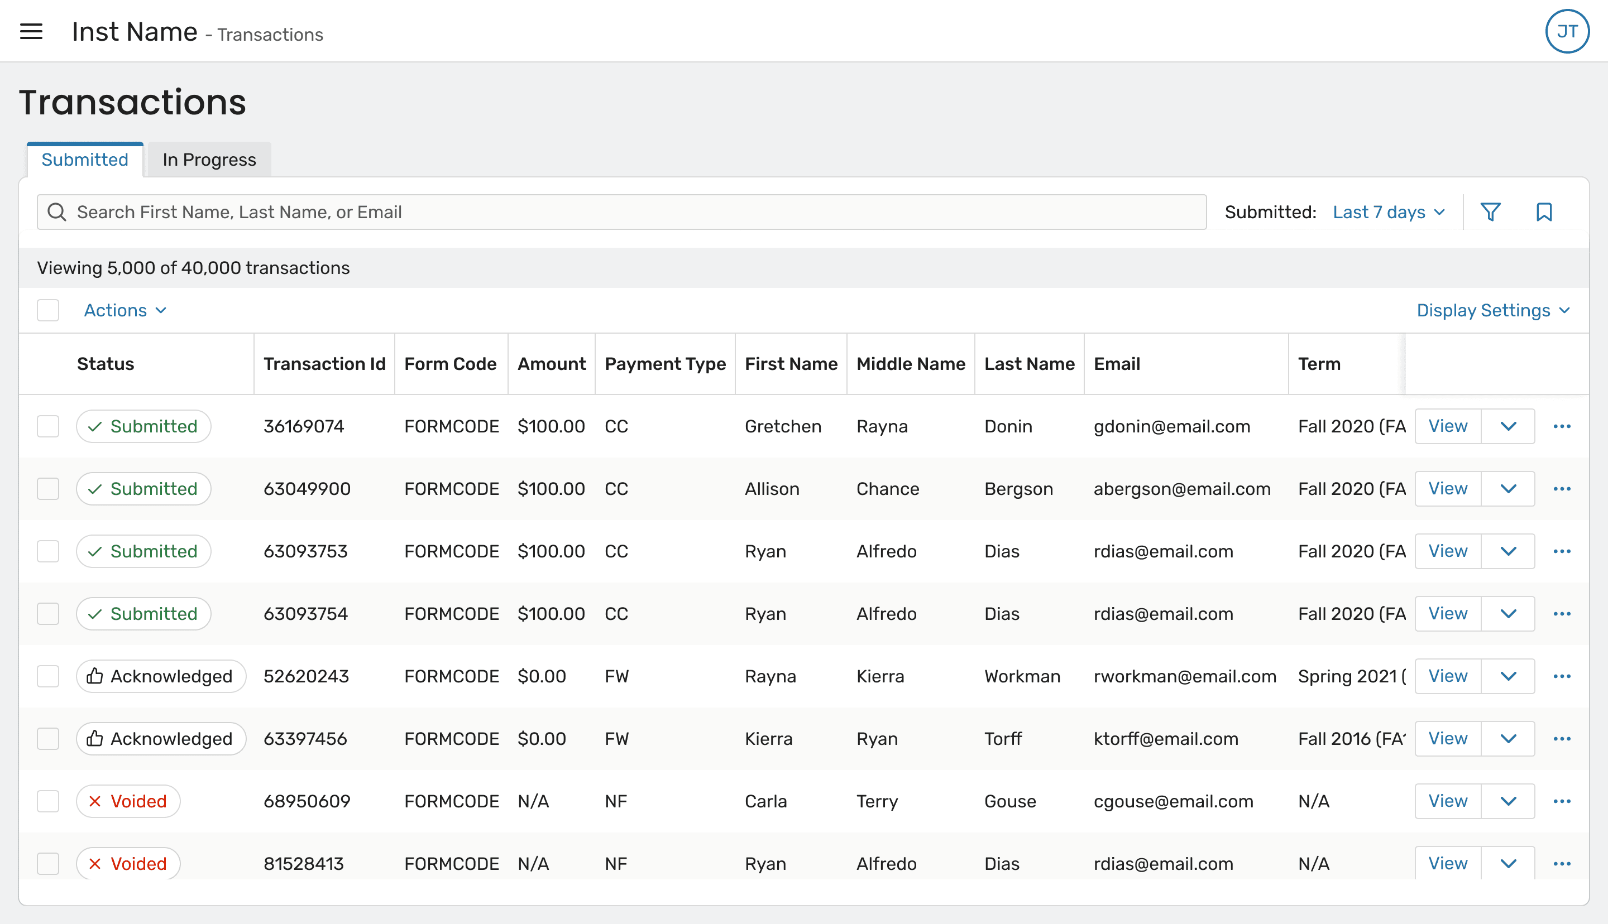Open three-dot menu for Gretchen Donin row
Viewport: 1608px width, 924px height.
point(1561,426)
